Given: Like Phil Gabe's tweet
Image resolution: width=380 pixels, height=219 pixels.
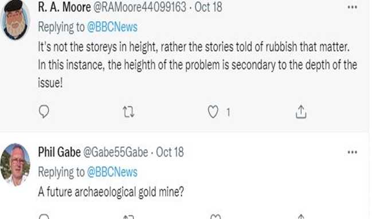Looking at the screenshot, I should pyautogui.click(x=216, y=217).
